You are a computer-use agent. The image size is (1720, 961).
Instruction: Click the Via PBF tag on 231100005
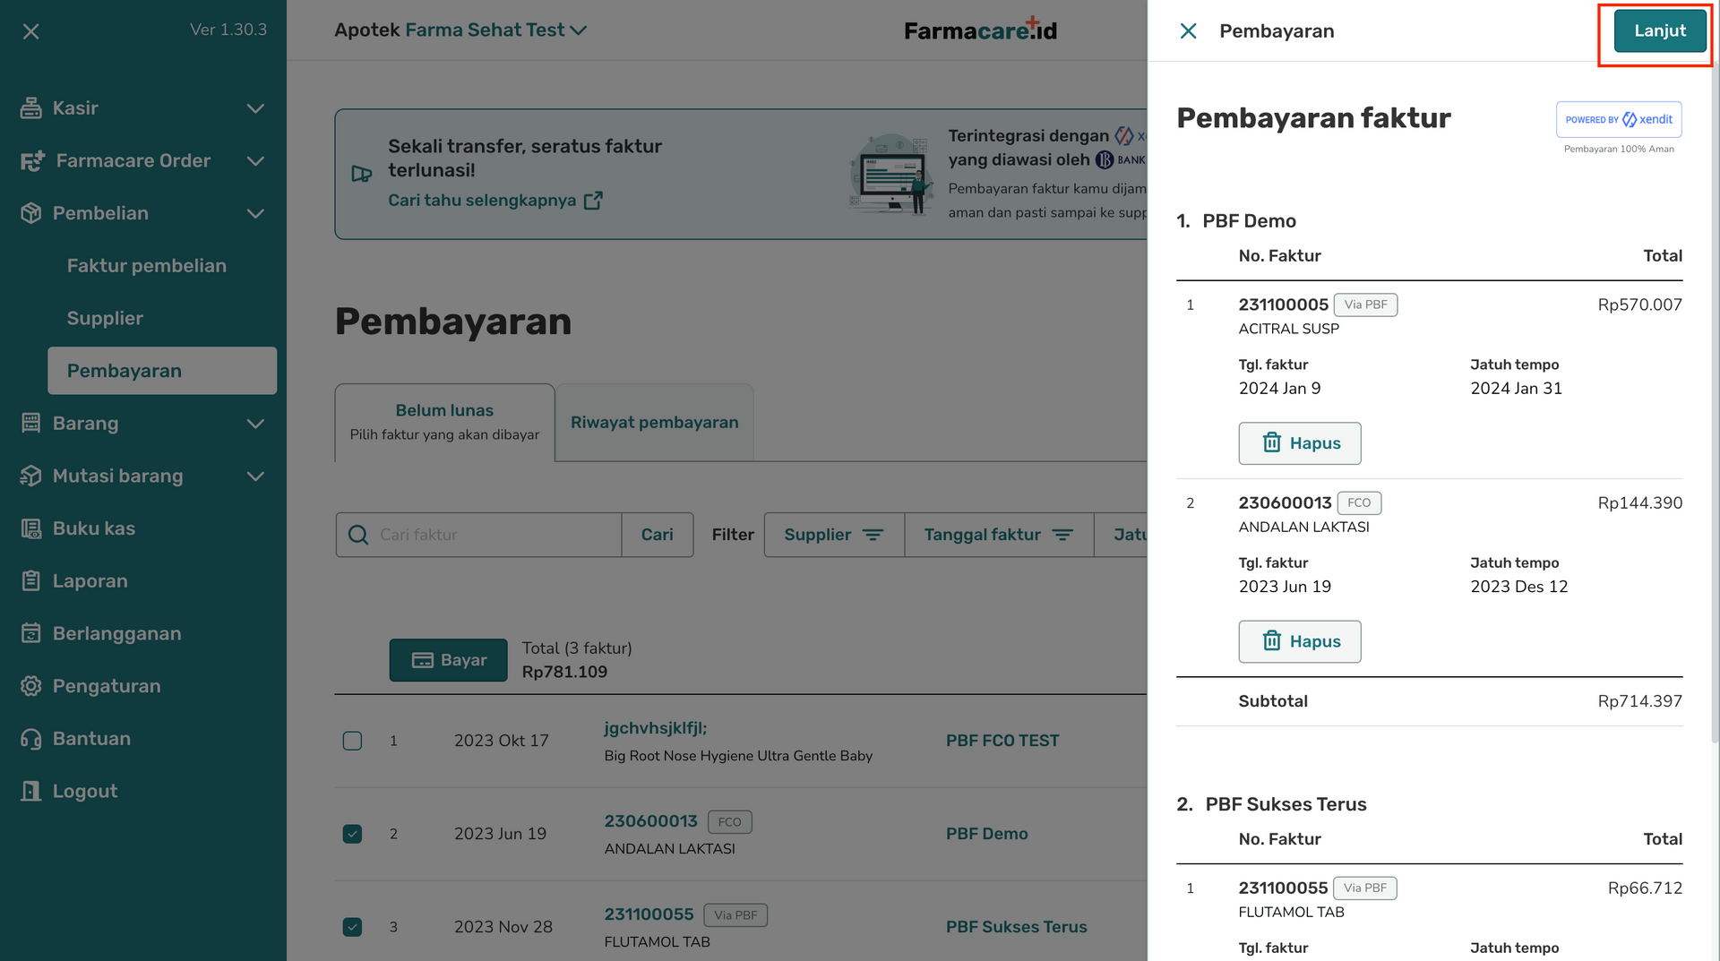[x=1365, y=305]
